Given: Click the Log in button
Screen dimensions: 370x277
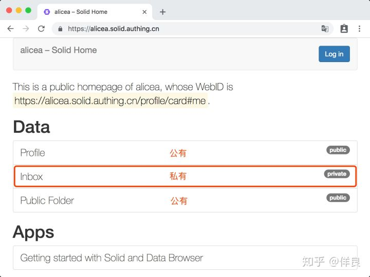Looking at the screenshot, I should pyautogui.click(x=334, y=54).
